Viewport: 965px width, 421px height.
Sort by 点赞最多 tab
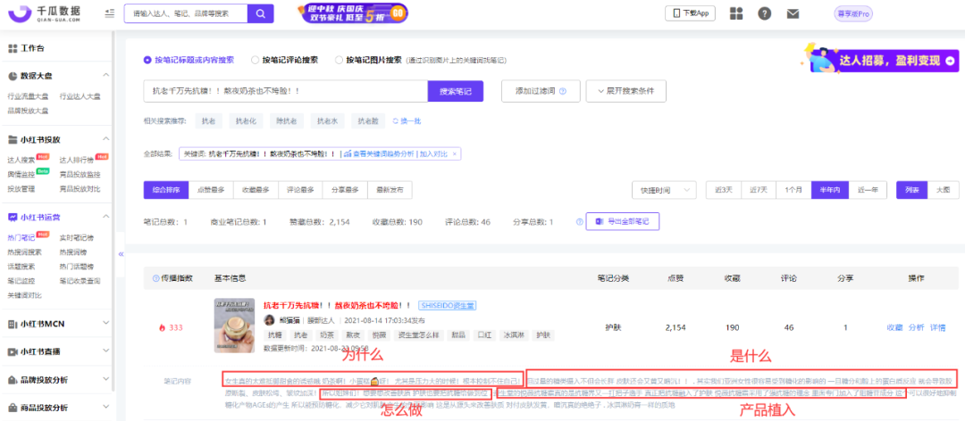tap(211, 190)
